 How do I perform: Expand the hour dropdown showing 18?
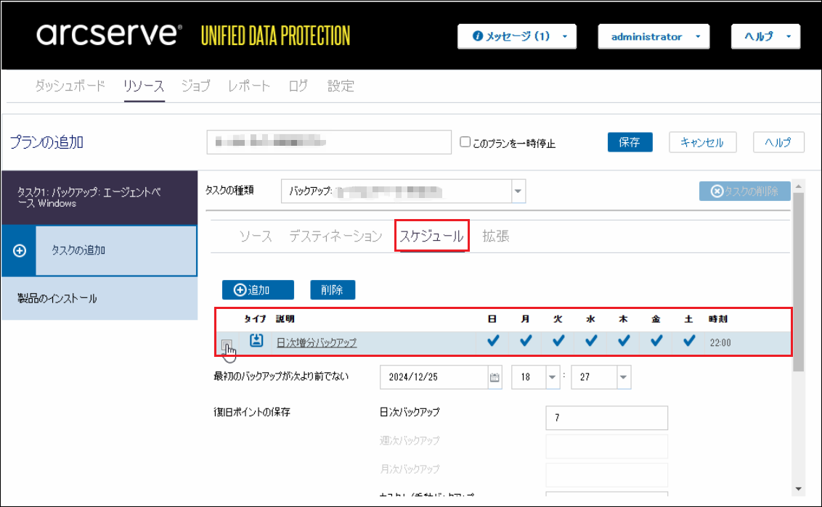[552, 377]
